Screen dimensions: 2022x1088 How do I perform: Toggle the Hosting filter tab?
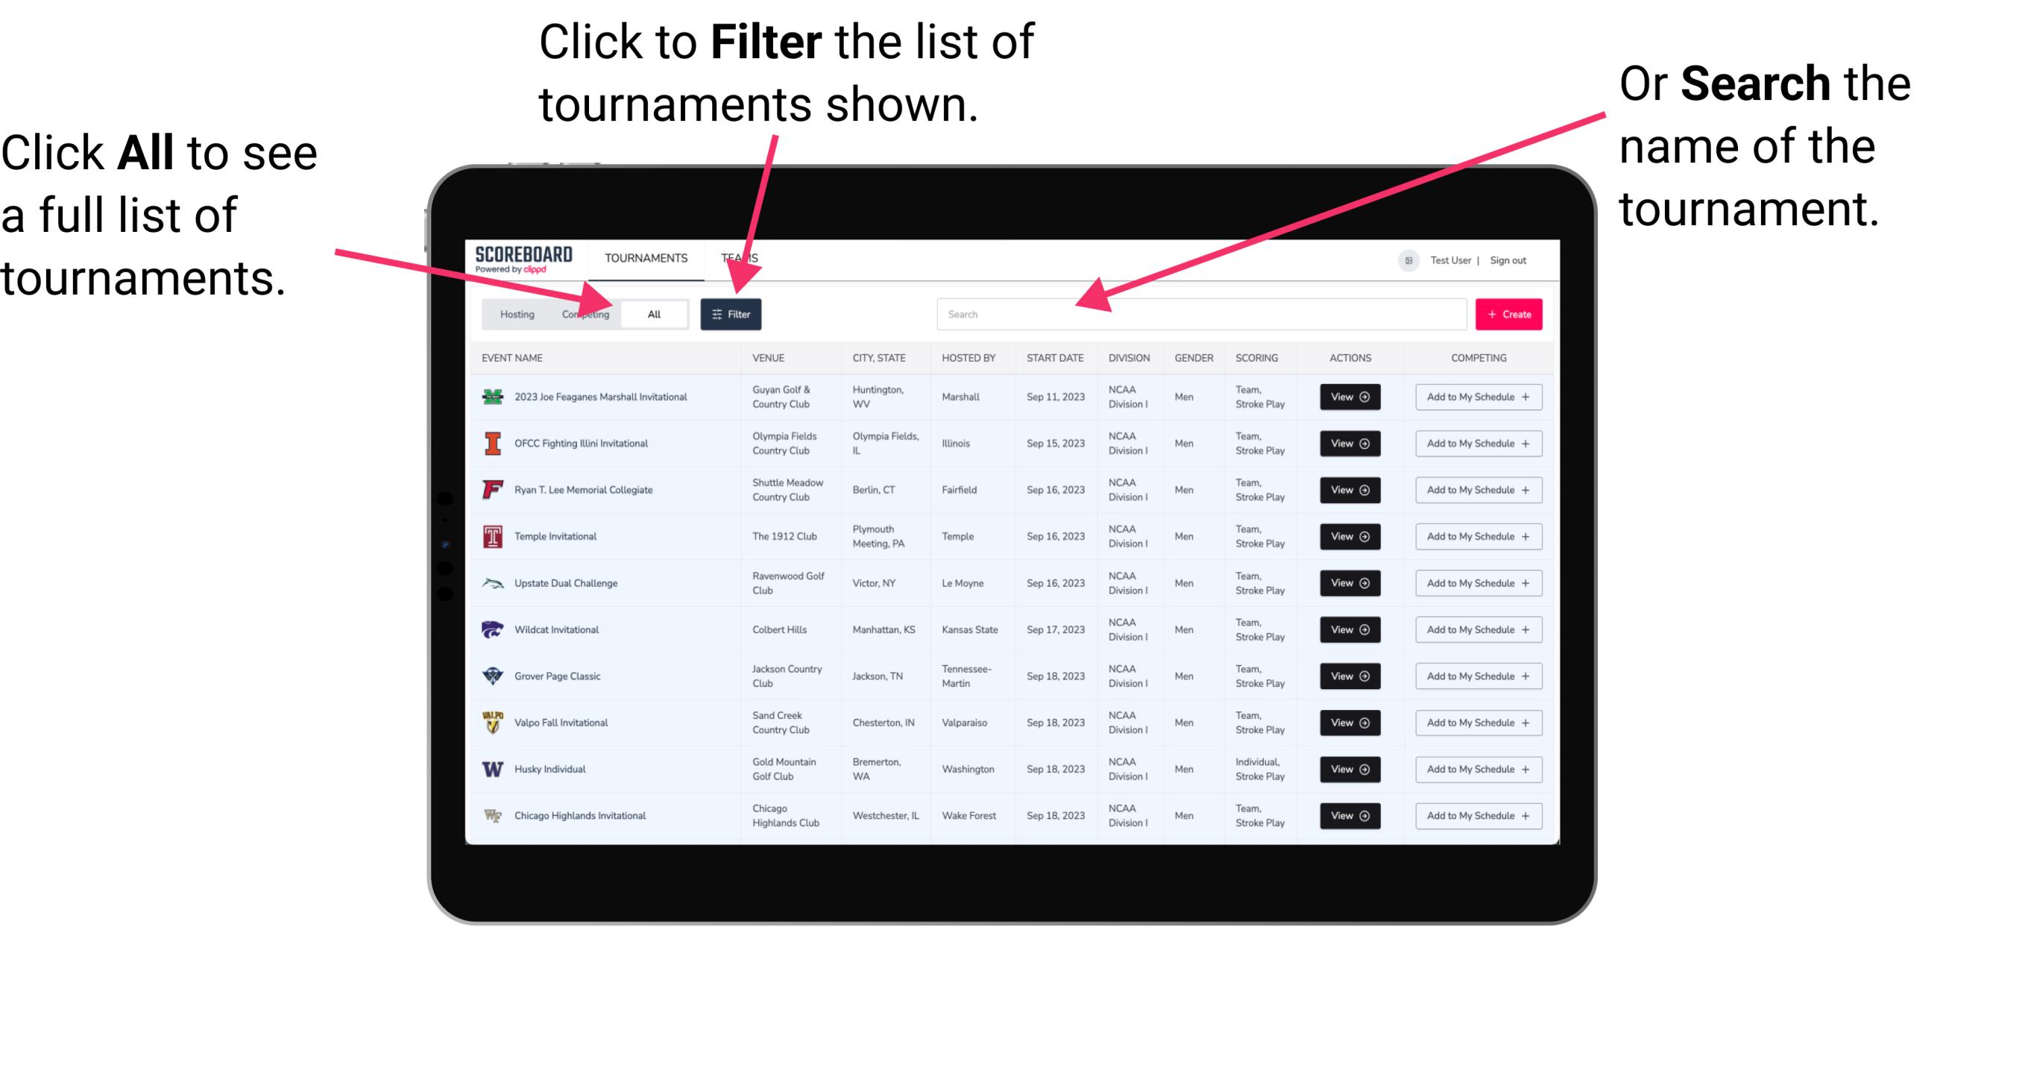coord(515,313)
